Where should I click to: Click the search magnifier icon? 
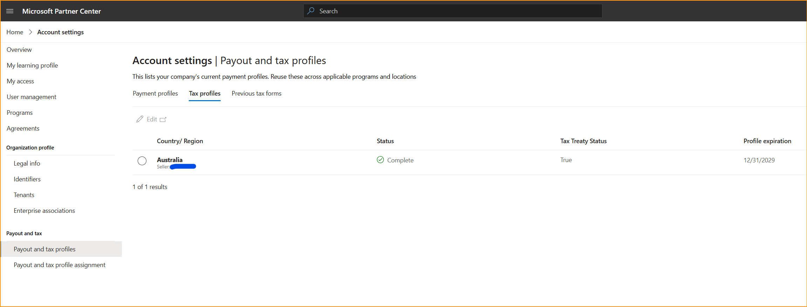point(311,11)
